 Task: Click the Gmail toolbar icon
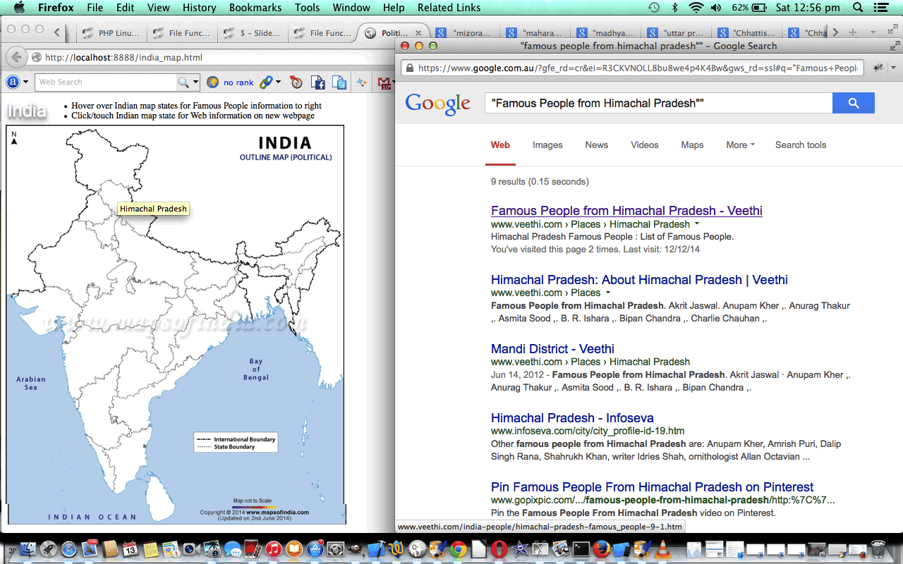click(x=384, y=82)
